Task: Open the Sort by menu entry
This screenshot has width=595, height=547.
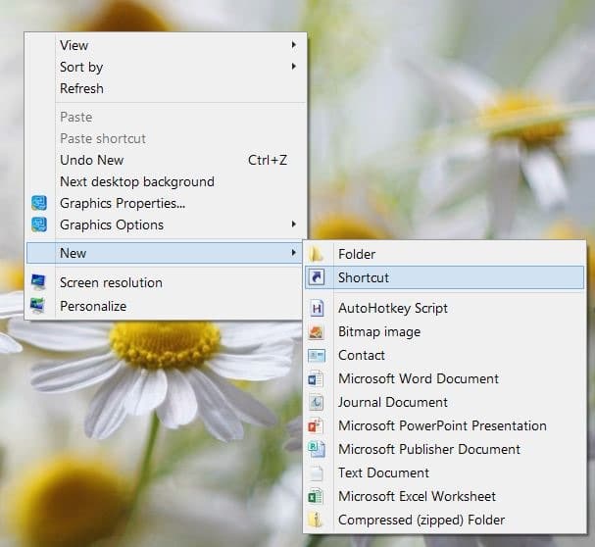Action: pyautogui.click(x=166, y=67)
